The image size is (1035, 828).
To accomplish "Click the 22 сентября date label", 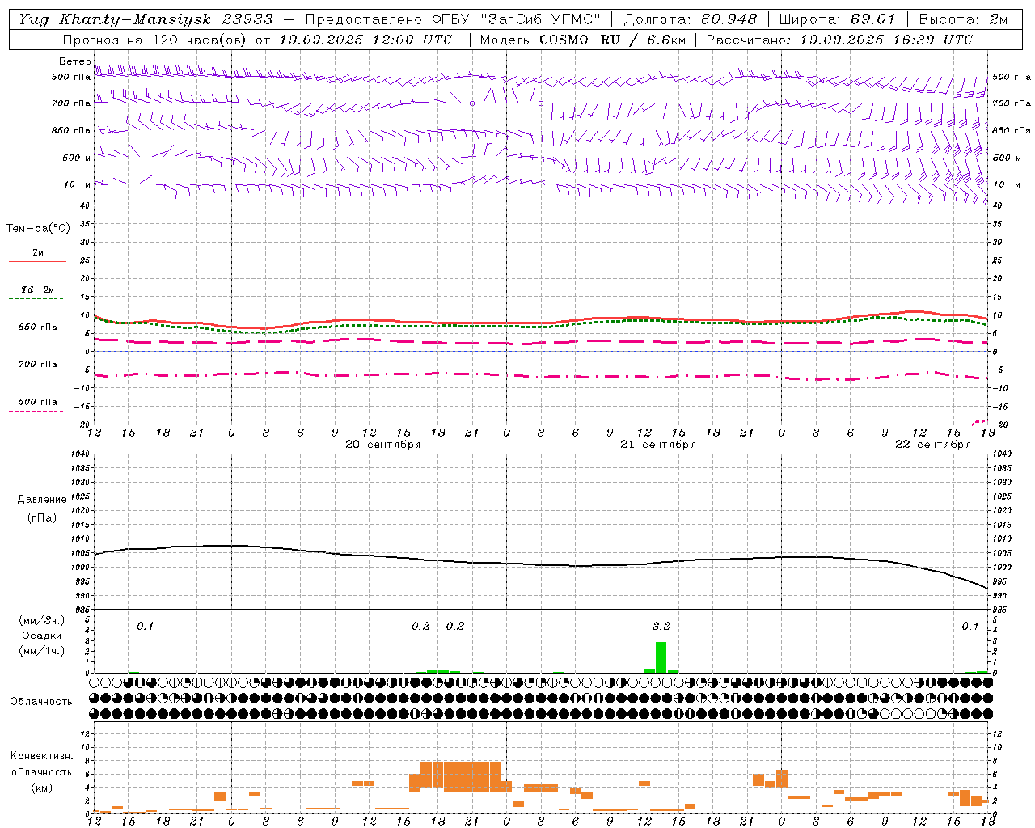I will pyautogui.click(x=933, y=445).
